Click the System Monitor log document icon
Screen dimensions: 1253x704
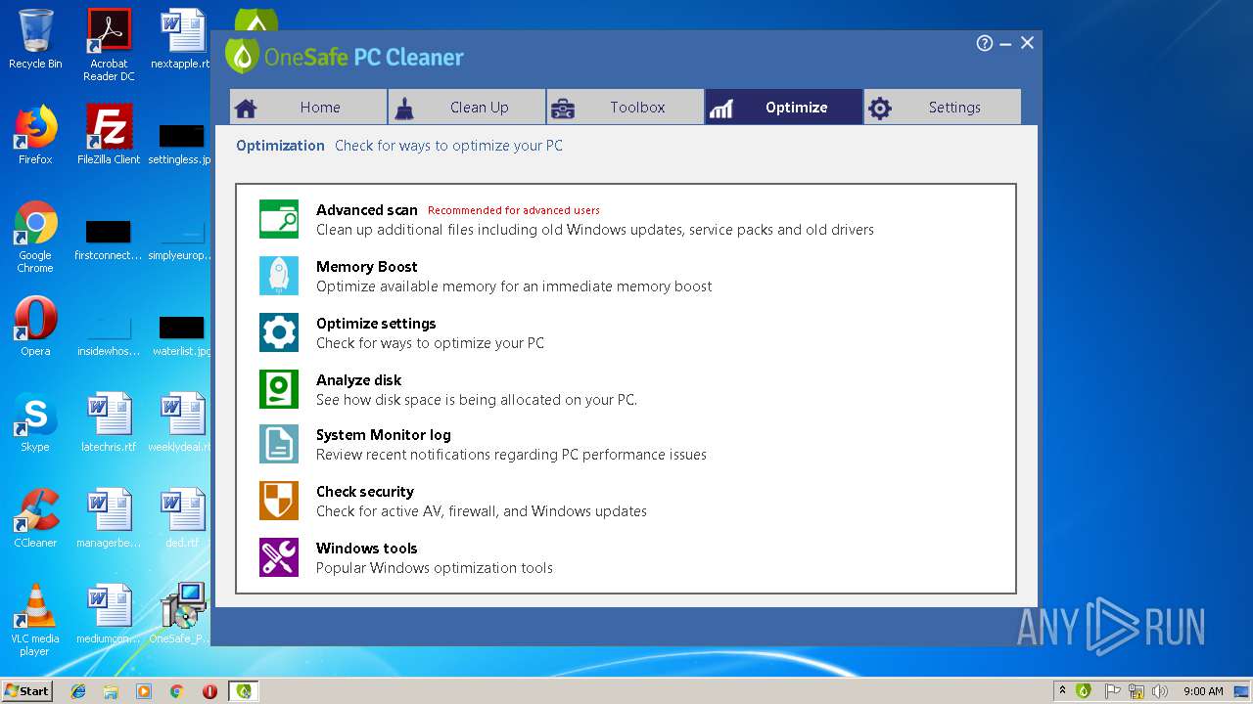click(279, 444)
